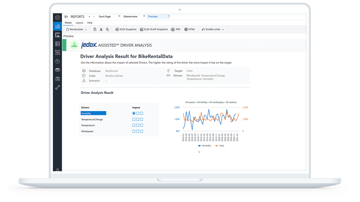Open the Help ribbon tab
Viewport: 360px width, 202px height.
(90, 23)
